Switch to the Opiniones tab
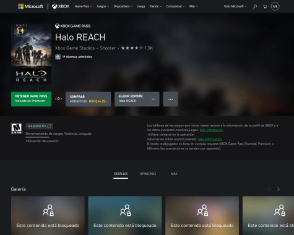Screen dimensions: 294x235 tap(148, 174)
